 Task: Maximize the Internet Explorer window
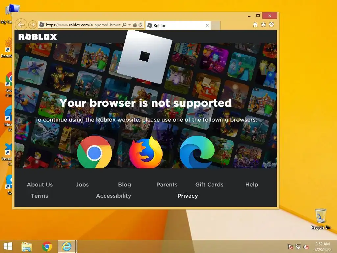pyautogui.click(x=258, y=16)
